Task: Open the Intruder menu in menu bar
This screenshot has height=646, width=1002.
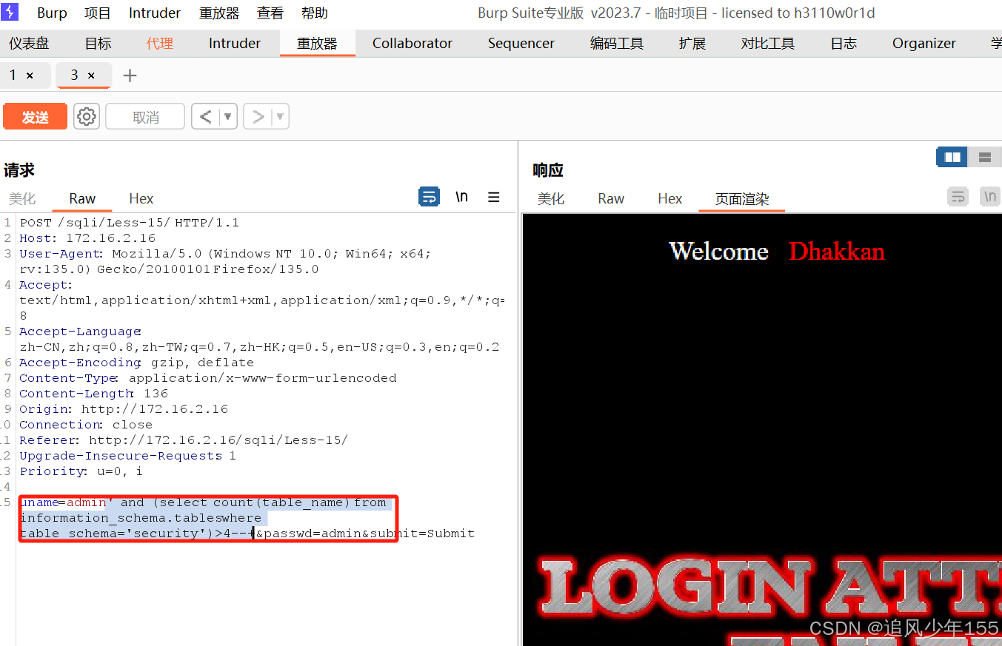Action: pyautogui.click(x=155, y=13)
